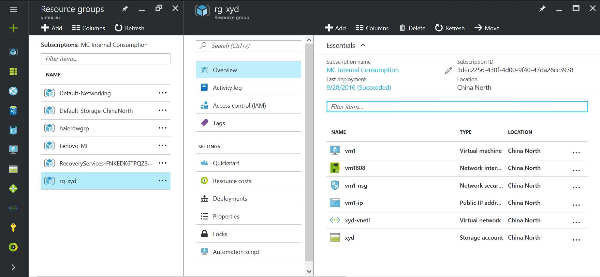Screen dimensions: 600x277
Task: Open Storage accounts icon in sidebar
Action: [13, 169]
